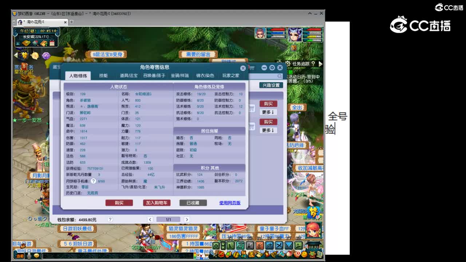Click 加入购物车 button
The height and width of the screenshot is (262, 466).
pos(157,203)
